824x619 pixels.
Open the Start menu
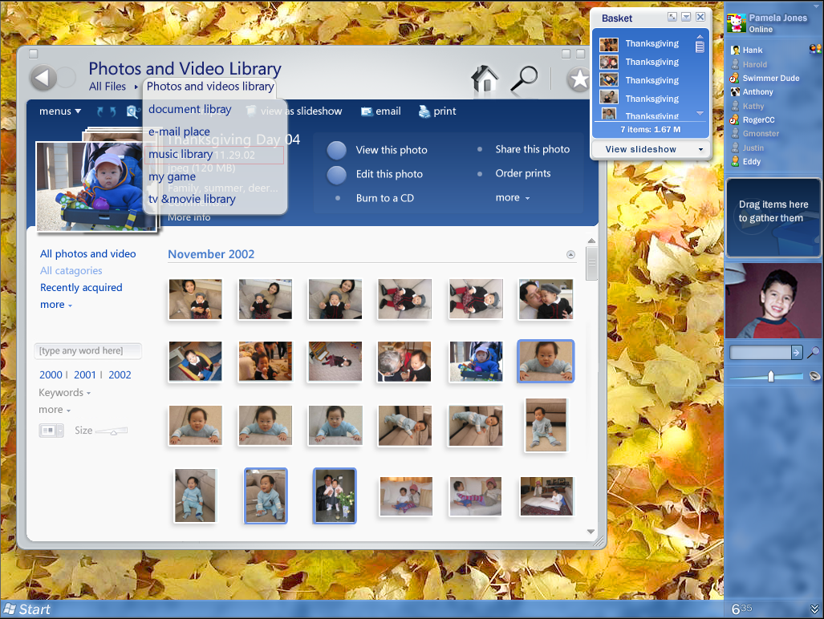(26, 609)
